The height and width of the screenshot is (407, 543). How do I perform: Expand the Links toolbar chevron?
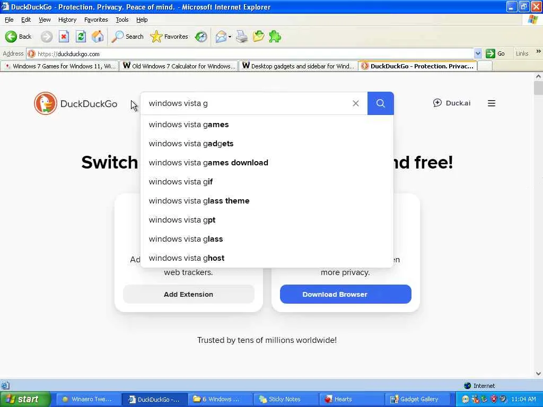(538, 51)
